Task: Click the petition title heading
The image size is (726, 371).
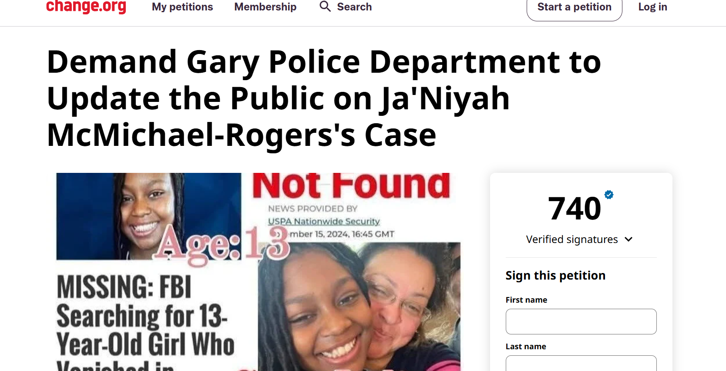Action: (324, 98)
